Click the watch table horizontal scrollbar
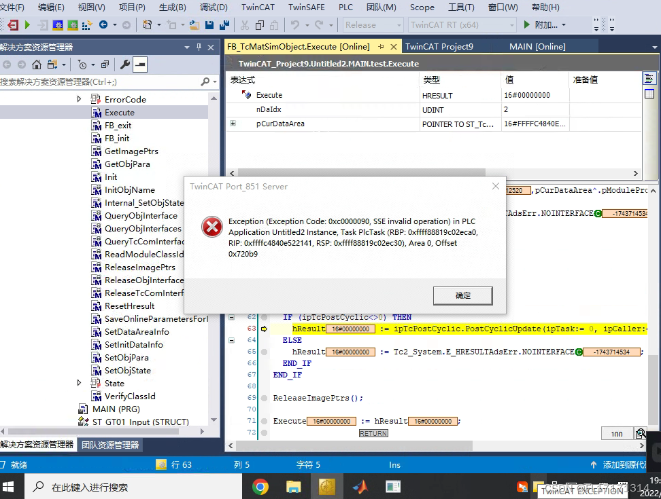 361,173
